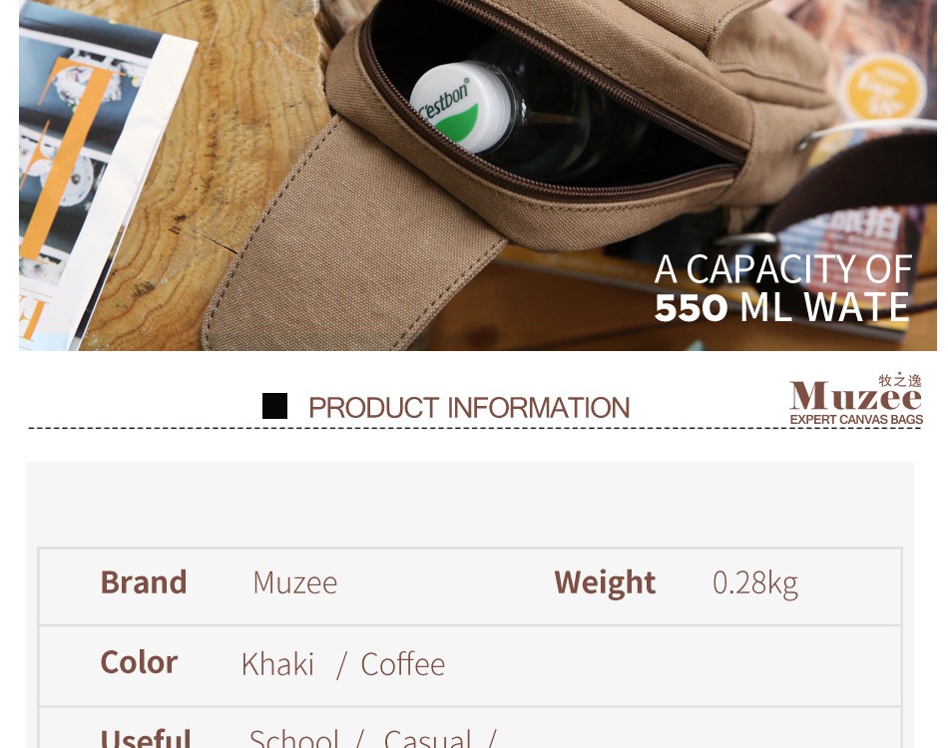
Task: Select the Casual usage text
Action: tap(427, 738)
